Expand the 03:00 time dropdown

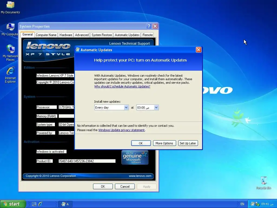click(156, 107)
